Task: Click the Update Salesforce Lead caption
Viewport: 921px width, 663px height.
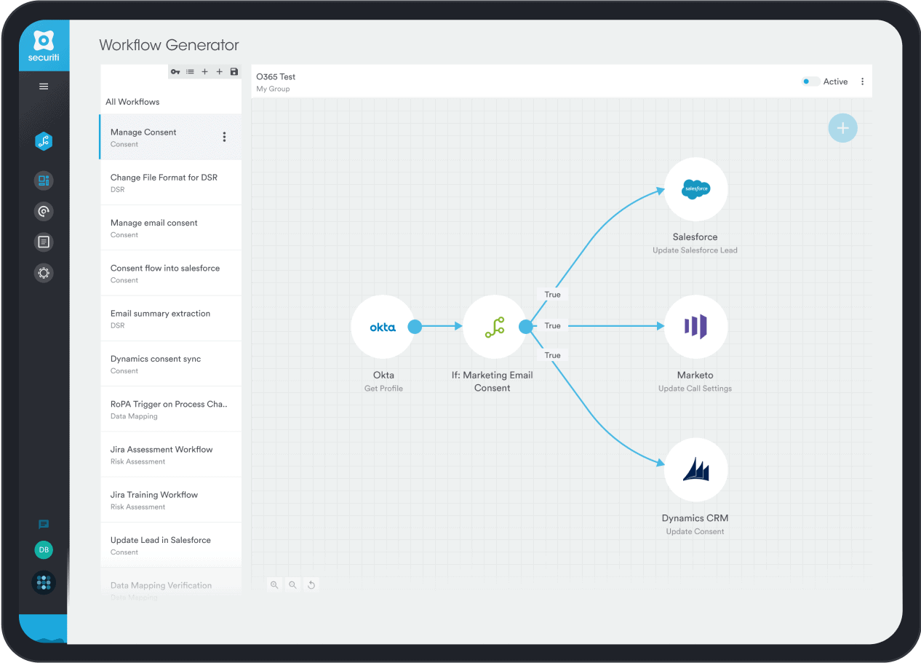Action: point(695,250)
